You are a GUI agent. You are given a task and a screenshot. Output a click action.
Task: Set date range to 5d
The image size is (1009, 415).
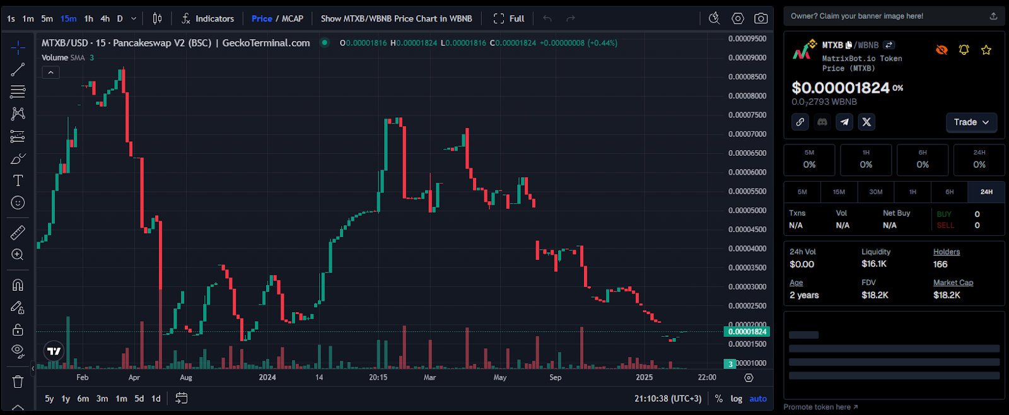pyautogui.click(x=139, y=399)
